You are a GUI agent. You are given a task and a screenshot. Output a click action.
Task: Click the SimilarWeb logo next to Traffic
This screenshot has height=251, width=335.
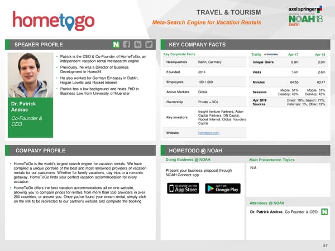(x=271, y=55)
